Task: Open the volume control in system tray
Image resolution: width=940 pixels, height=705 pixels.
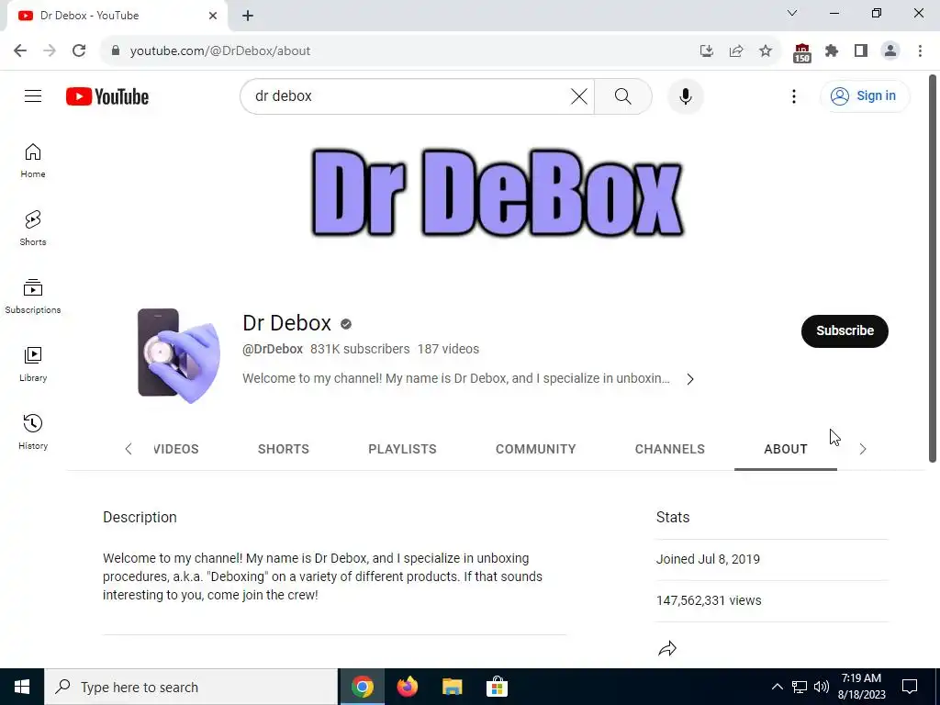Action: click(x=822, y=687)
